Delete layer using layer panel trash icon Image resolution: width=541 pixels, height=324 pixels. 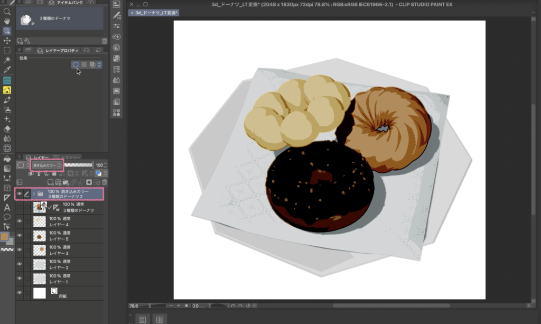tap(104, 182)
